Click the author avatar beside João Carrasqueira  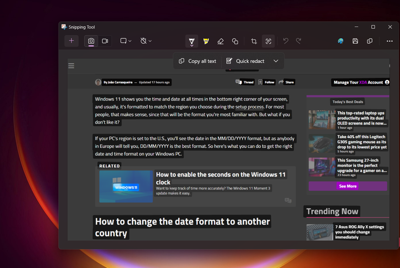pyautogui.click(x=98, y=82)
